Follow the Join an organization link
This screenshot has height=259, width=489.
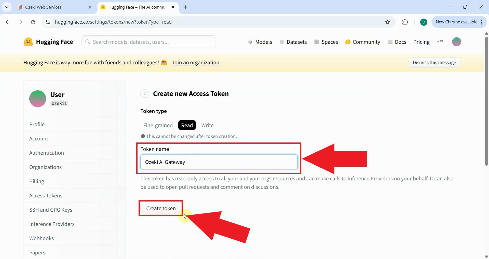[196, 63]
